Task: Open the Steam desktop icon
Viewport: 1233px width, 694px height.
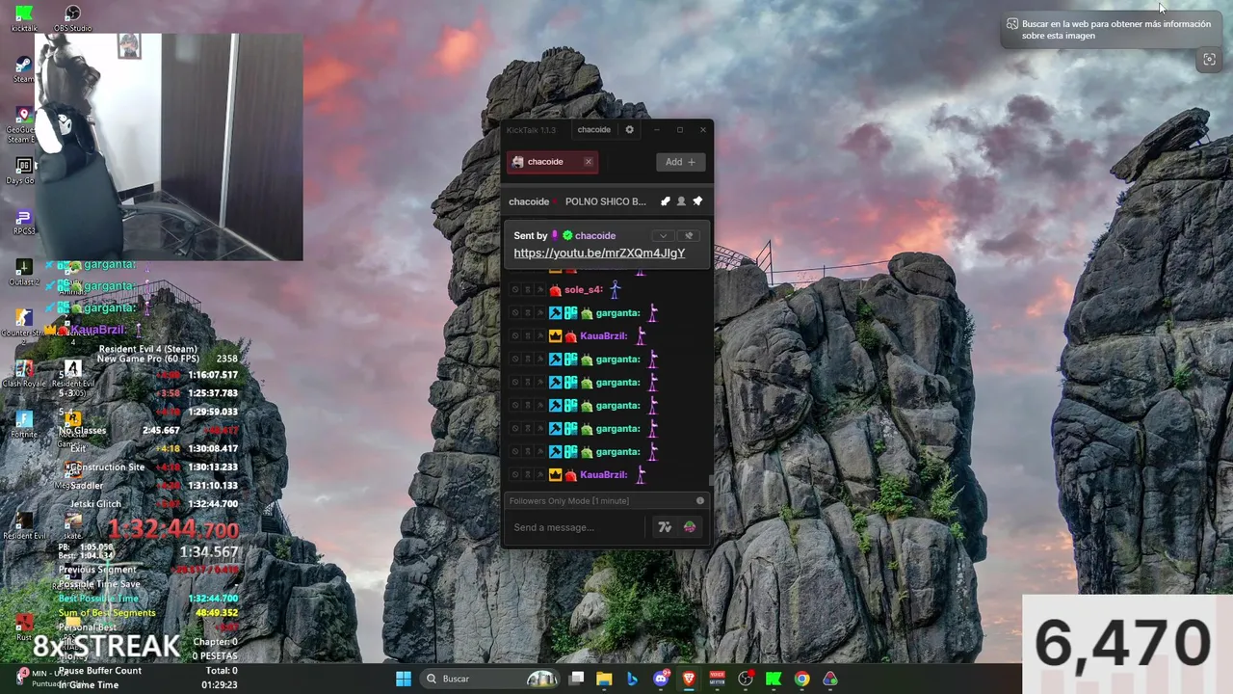Action: click(23, 68)
